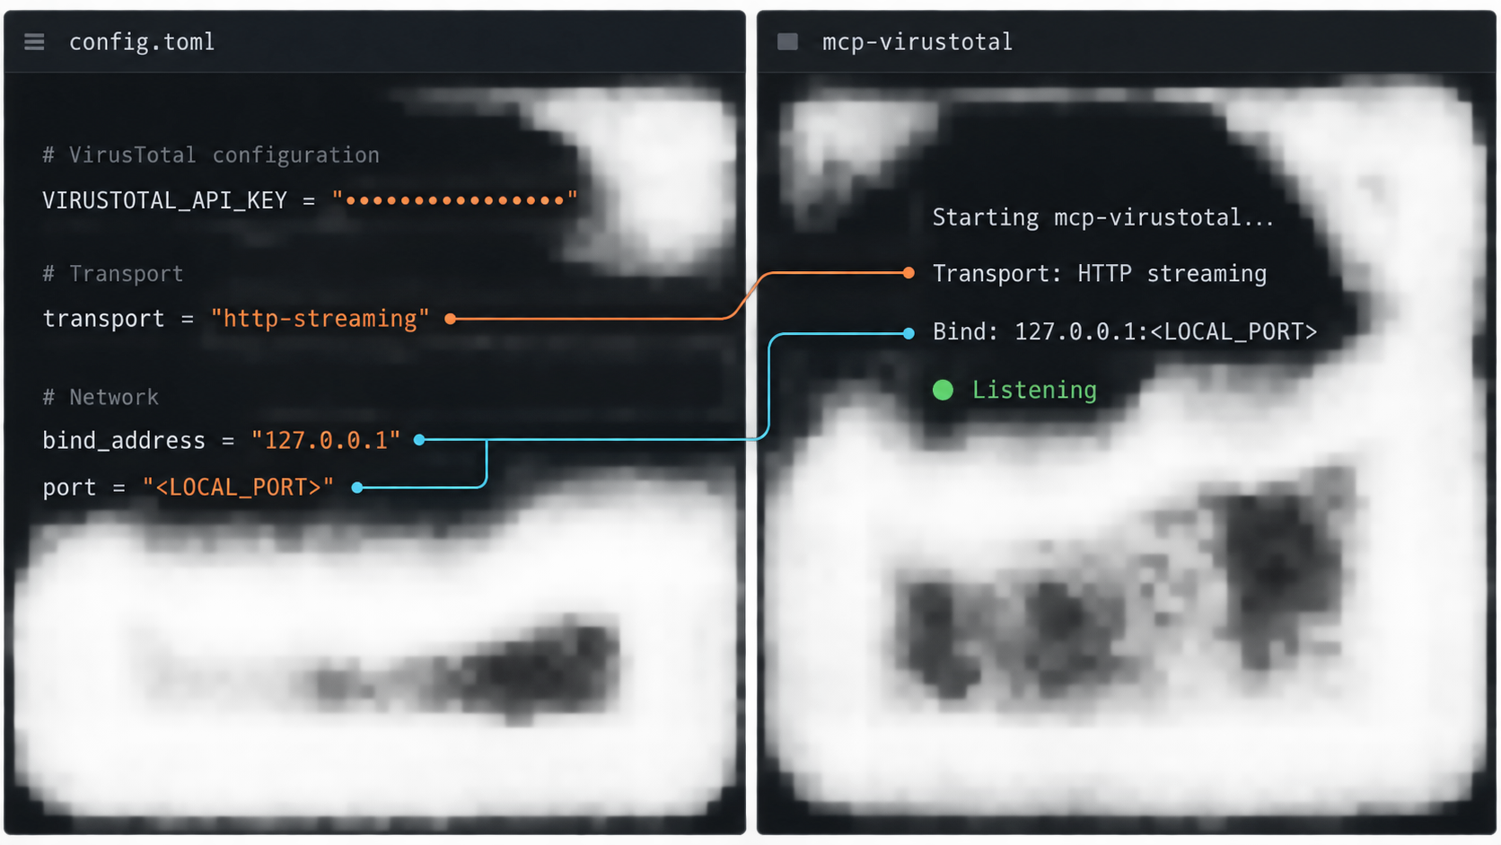Image resolution: width=1501 pixels, height=845 pixels.
Task: Click the port key name
Action: pyautogui.click(x=69, y=488)
